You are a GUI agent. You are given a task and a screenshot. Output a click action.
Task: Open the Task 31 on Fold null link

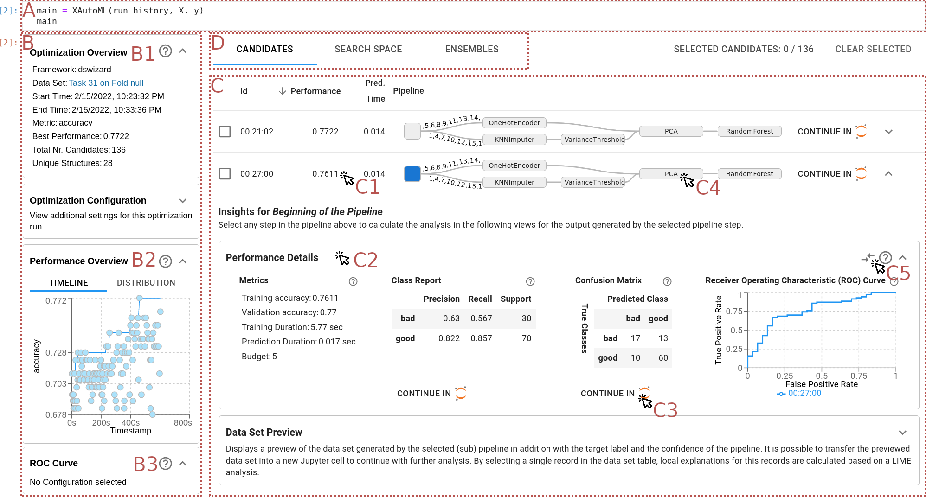[106, 83]
